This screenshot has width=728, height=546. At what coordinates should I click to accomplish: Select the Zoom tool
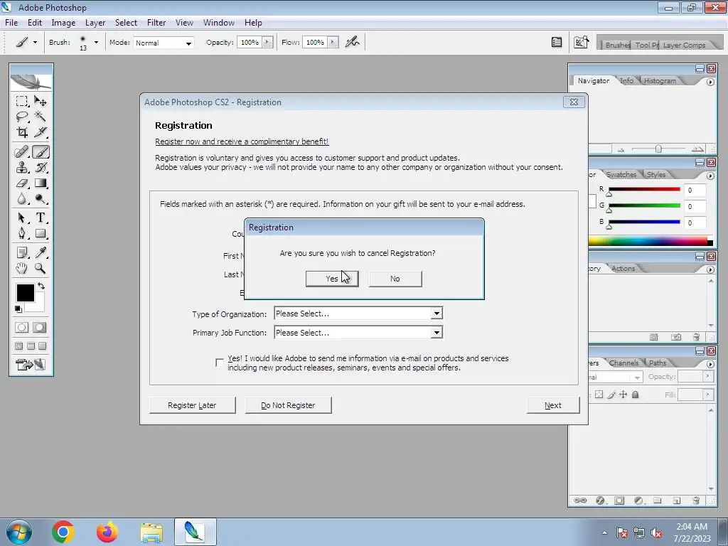[41, 268]
